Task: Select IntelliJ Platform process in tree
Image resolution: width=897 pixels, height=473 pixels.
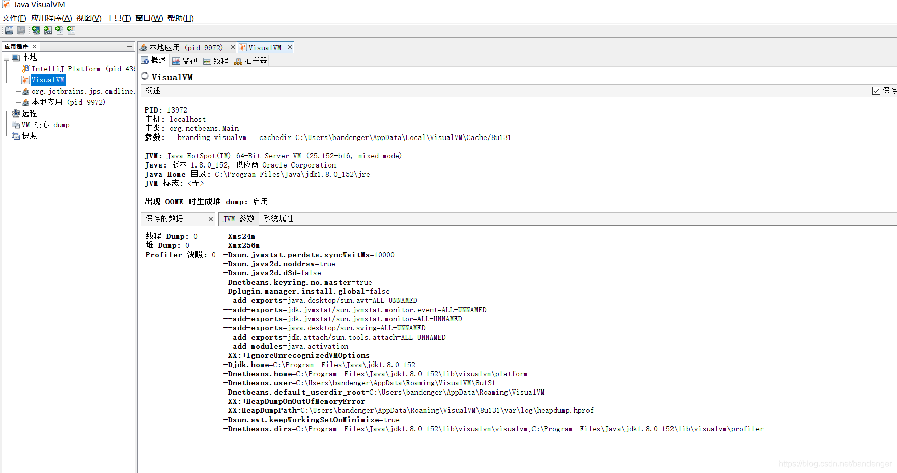Action: (x=83, y=69)
